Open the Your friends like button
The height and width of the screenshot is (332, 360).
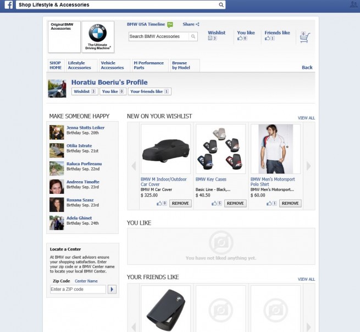[149, 91]
